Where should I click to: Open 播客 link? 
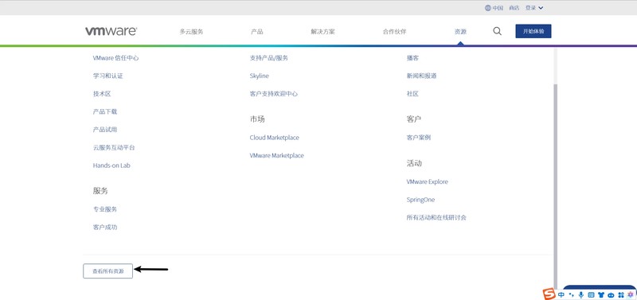(412, 58)
